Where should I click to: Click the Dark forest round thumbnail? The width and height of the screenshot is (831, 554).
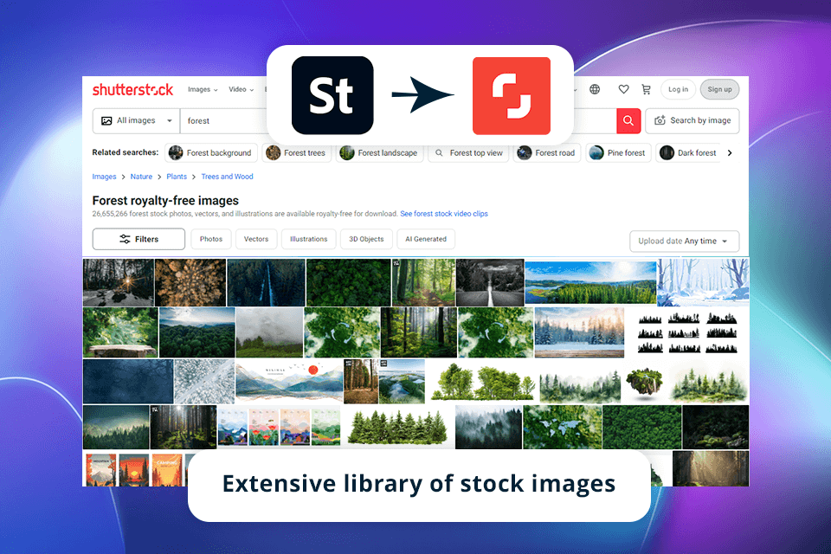tap(667, 152)
